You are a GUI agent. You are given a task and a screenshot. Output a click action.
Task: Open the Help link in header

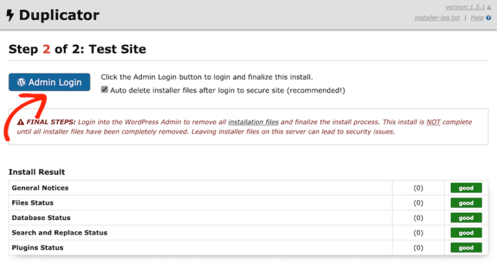pyautogui.click(x=477, y=18)
